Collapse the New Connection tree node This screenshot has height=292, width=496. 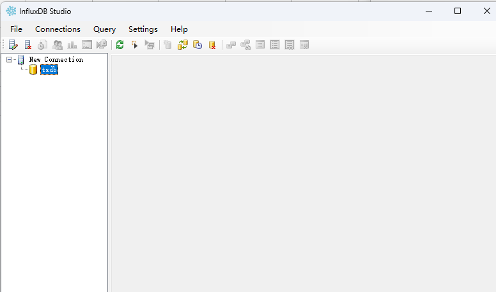10,59
